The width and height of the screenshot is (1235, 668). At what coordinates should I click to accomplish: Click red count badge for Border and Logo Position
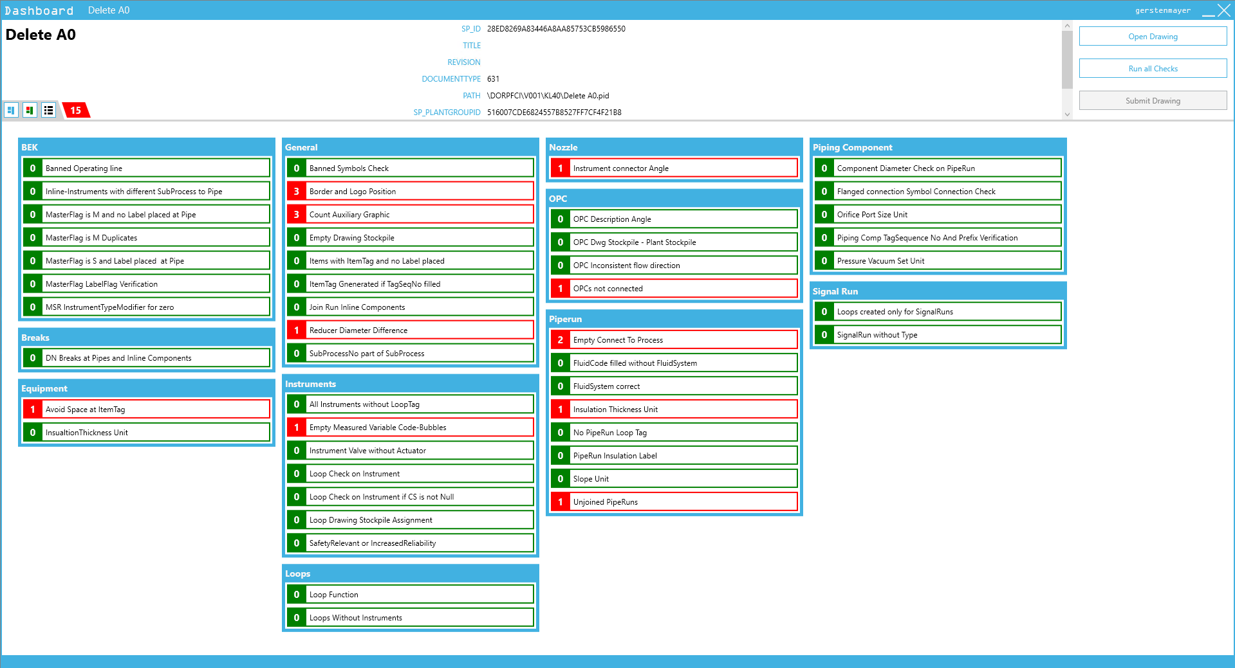coord(297,192)
